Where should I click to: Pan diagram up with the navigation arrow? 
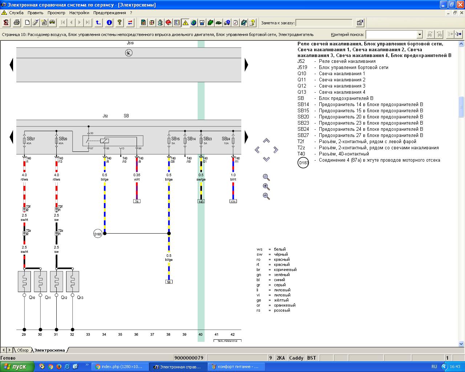click(x=266, y=141)
